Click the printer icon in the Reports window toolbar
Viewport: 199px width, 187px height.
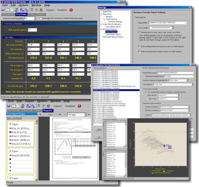[x=23, y=106]
